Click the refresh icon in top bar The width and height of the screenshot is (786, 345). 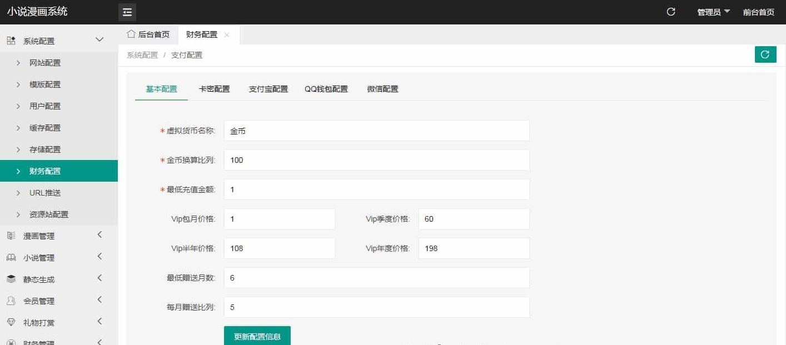coord(671,12)
